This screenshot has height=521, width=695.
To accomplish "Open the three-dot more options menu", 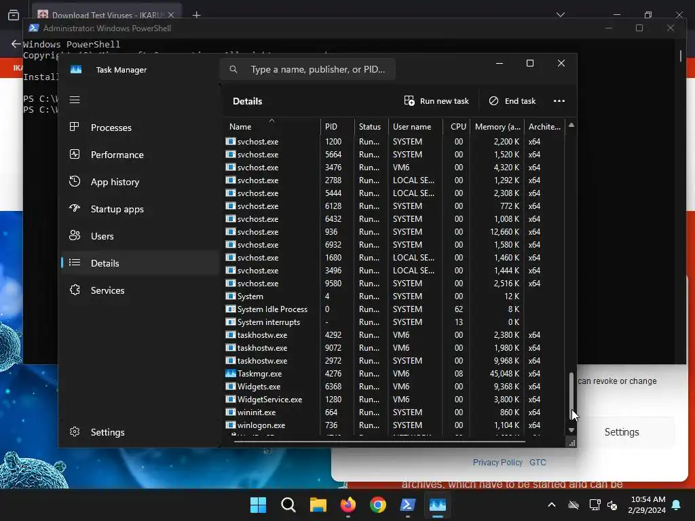I will tap(559, 101).
